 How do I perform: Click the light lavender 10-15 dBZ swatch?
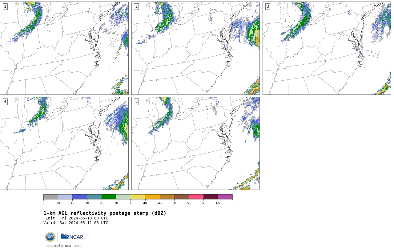[65, 197]
